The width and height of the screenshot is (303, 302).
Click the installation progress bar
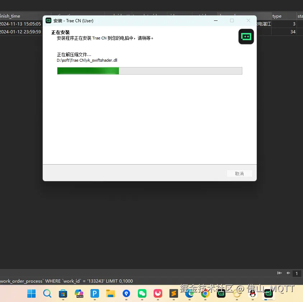(x=149, y=71)
